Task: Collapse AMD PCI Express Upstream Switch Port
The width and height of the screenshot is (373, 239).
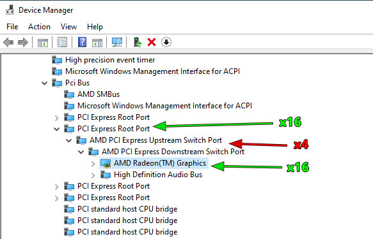Action: pyautogui.click(x=68, y=140)
